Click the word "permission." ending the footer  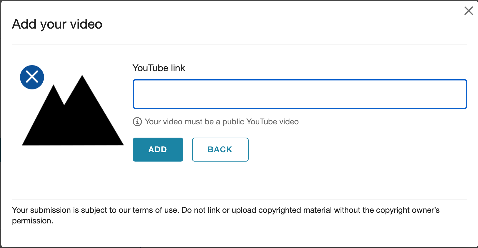tap(33, 221)
